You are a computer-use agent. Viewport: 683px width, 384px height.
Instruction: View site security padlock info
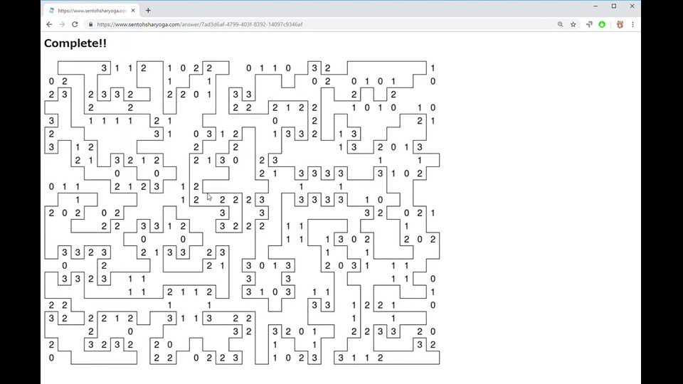coord(90,24)
